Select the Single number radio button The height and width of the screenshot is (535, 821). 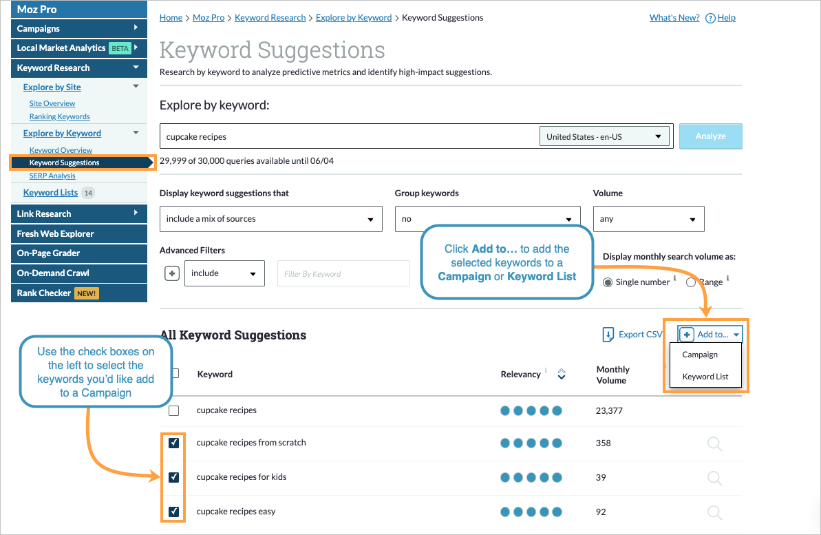(x=608, y=282)
